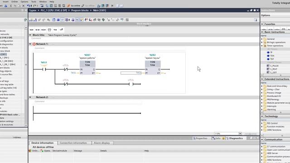
Task: Open the Online menu
Action: tap(14, 1)
